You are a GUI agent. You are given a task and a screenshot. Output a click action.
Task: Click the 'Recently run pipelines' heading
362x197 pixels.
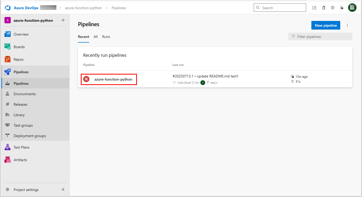[105, 55]
